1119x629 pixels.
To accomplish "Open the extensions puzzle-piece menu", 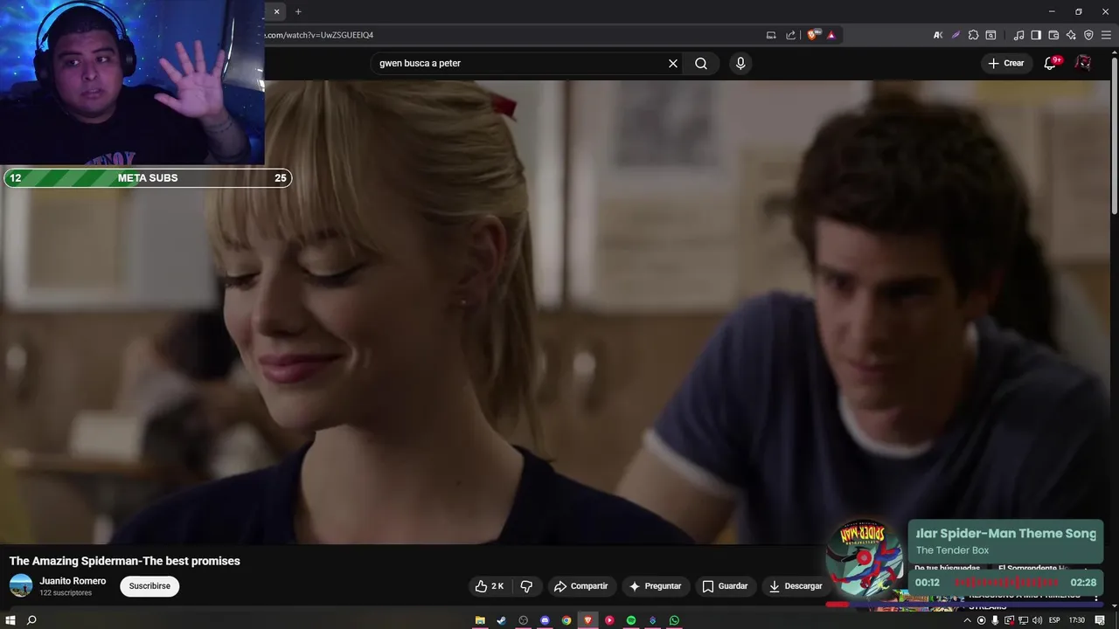I will coord(973,35).
